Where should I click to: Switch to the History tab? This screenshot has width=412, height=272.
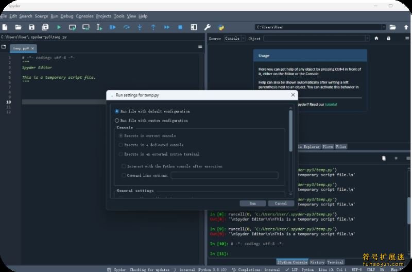point(317,262)
